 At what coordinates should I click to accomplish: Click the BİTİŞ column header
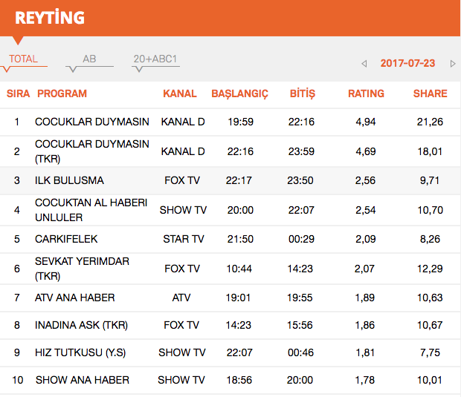point(303,93)
